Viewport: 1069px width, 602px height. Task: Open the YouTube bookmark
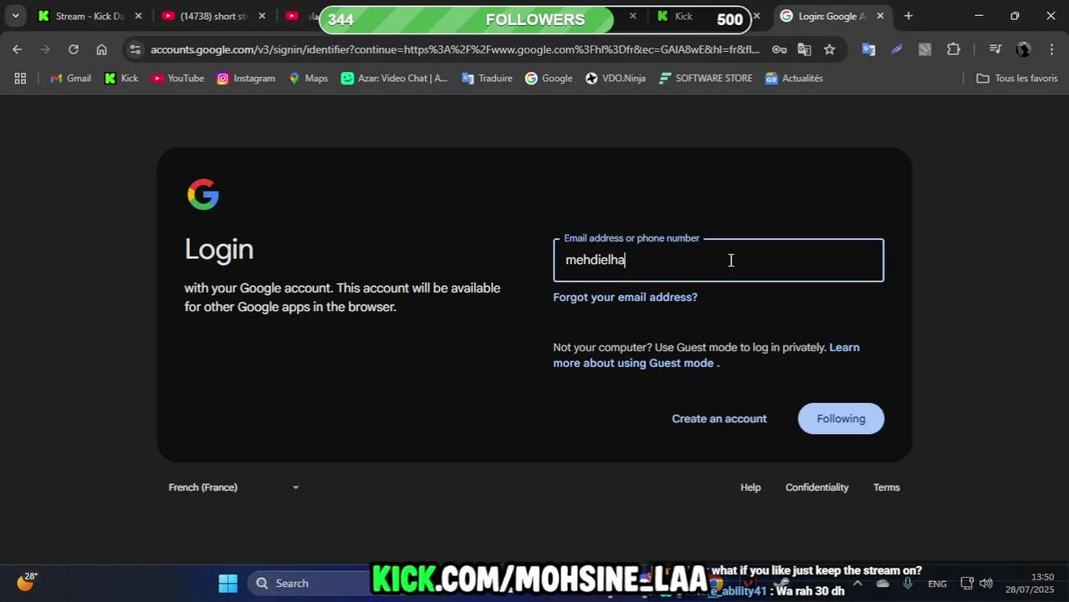point(177,78)
